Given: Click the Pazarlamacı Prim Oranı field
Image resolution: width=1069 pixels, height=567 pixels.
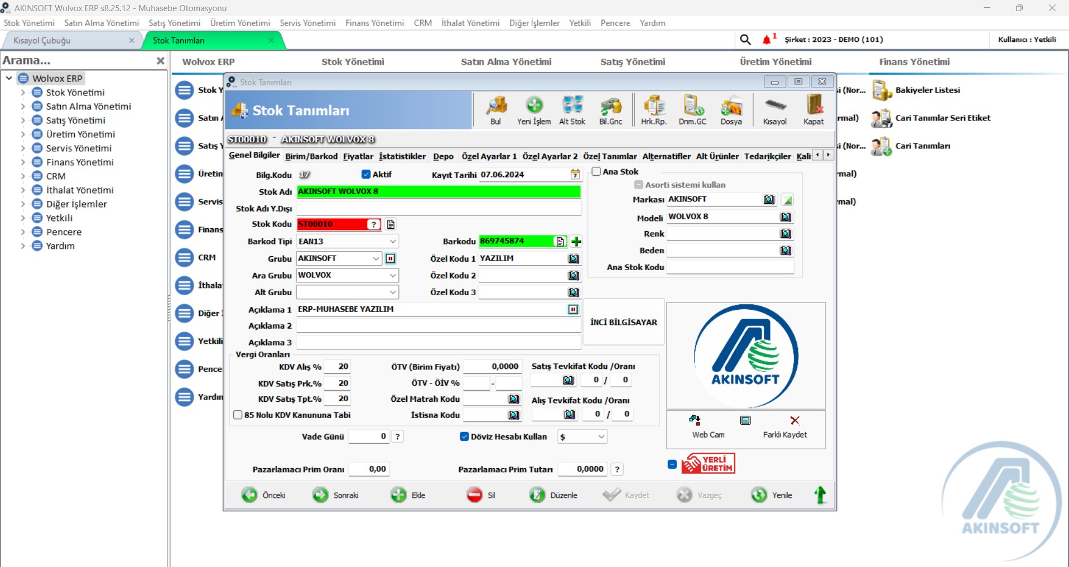Looking at the screenshot, I should point(368,469).
